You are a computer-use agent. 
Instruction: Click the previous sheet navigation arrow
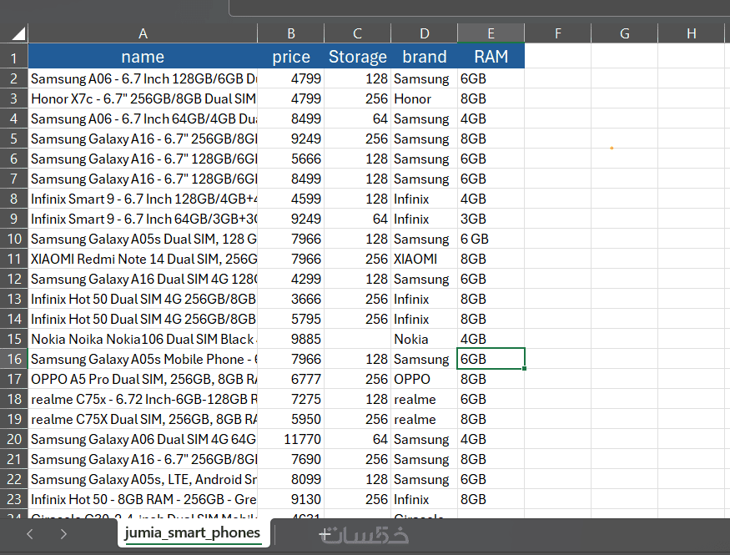[30, 534]
